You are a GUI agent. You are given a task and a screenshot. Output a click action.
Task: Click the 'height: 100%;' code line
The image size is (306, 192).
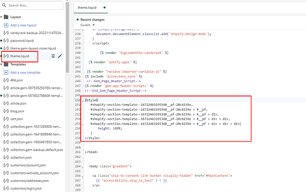[110, 129]
